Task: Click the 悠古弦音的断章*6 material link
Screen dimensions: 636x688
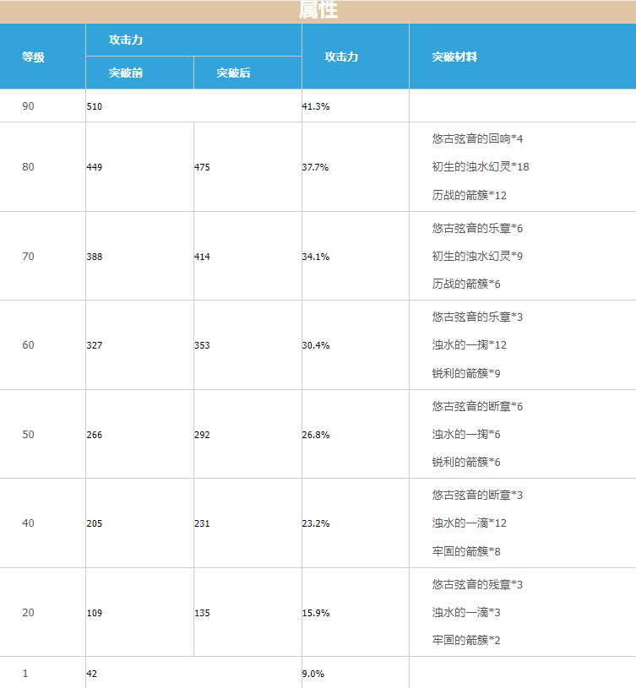Action: pyautogui.click(x=477, y=406)
